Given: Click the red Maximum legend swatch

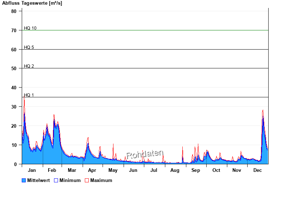Looking at the screenshot, I should [x=87, y=180].
